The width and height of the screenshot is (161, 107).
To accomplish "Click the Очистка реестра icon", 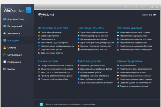I will 39,39.
